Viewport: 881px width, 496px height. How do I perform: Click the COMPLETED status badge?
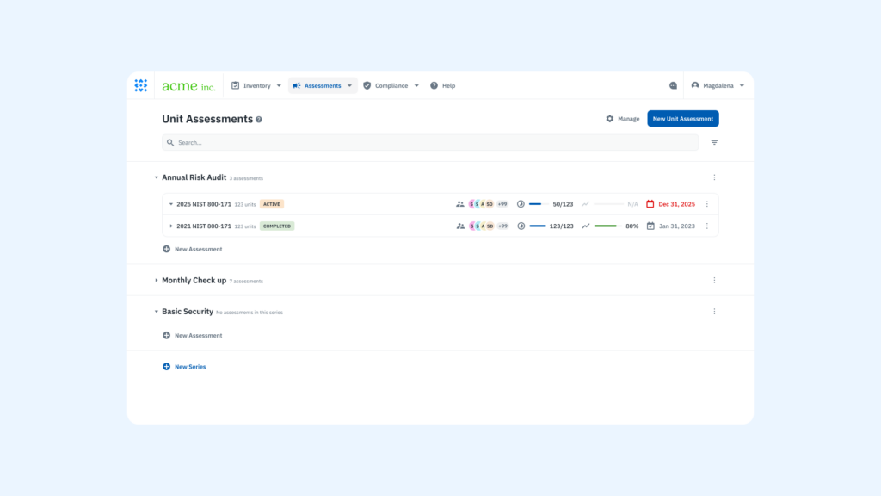coord(277,226)
